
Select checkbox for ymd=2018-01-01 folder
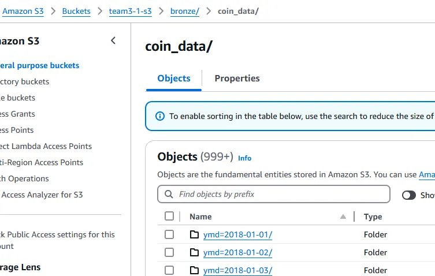click(x=169, y=234)
